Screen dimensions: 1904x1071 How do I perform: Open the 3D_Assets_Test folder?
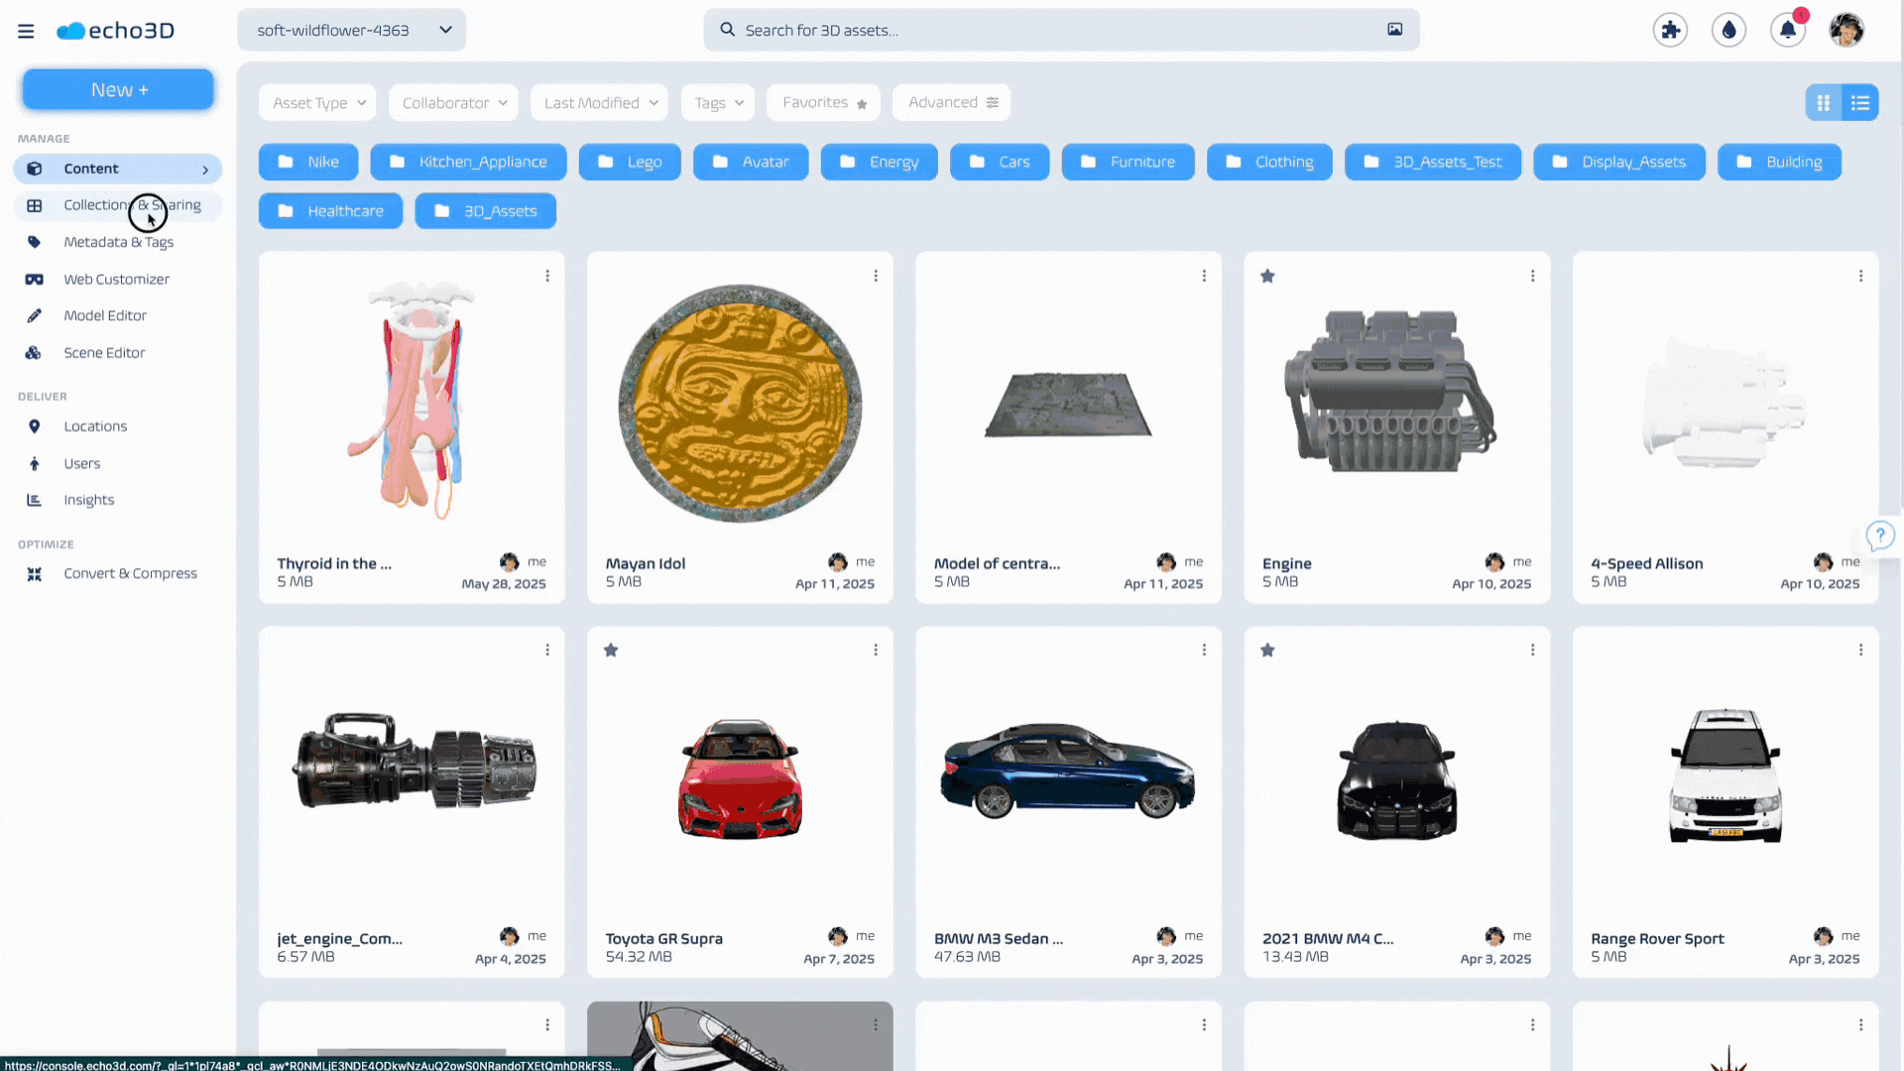pyautogui.click(x=1433, y=162)
